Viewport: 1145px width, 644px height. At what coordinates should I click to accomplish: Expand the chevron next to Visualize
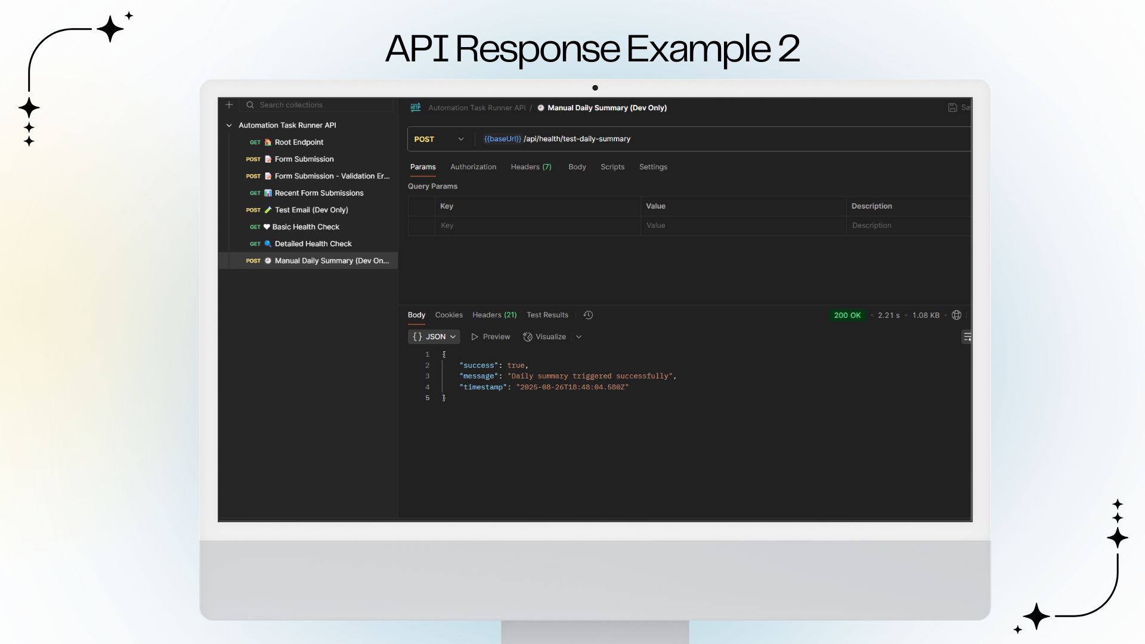[579, 337]
